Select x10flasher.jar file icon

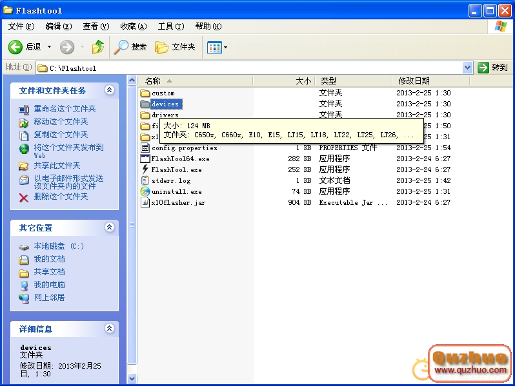[145, 202]
